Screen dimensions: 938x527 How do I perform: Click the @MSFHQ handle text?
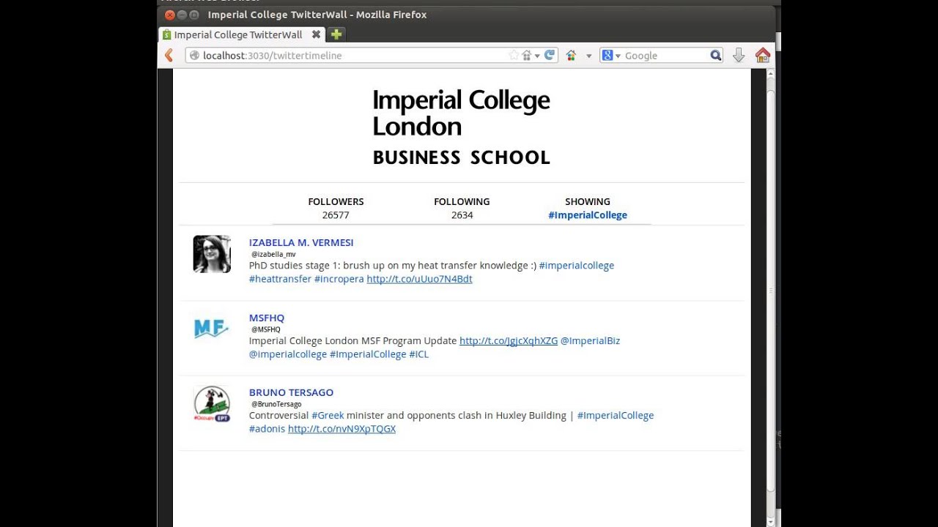pyautogui.click(x=266, y=330)
